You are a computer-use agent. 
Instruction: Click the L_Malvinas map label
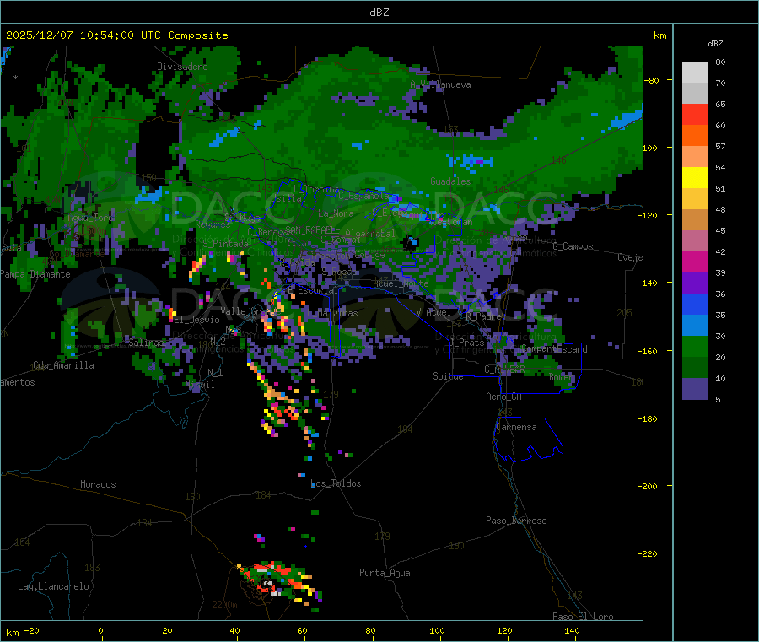[332, 313]
